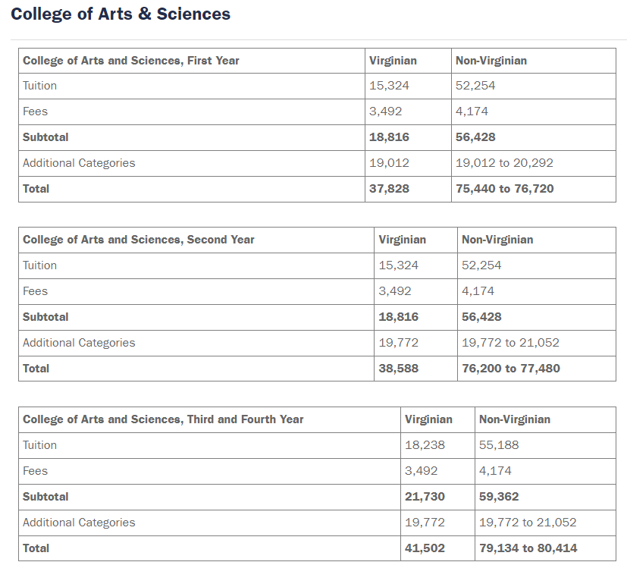Click the College of Arts & Sciences heading
Screen dimensions: 627x562
click(x=121, y=14)
